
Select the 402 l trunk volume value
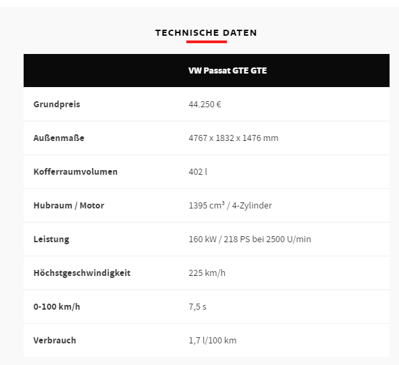(198, 171)
